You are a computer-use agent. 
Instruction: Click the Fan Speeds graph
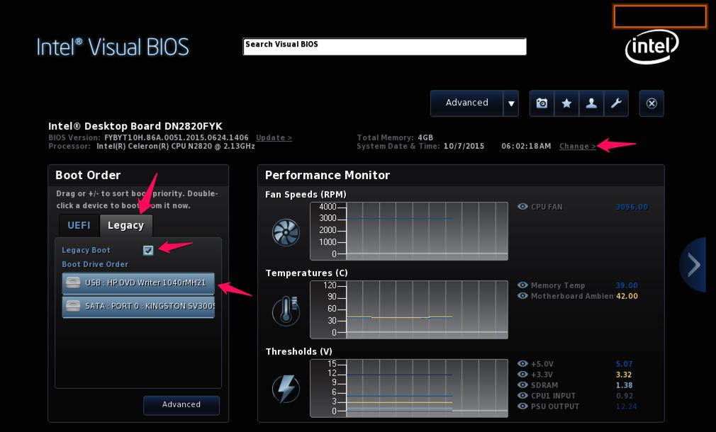408,232
